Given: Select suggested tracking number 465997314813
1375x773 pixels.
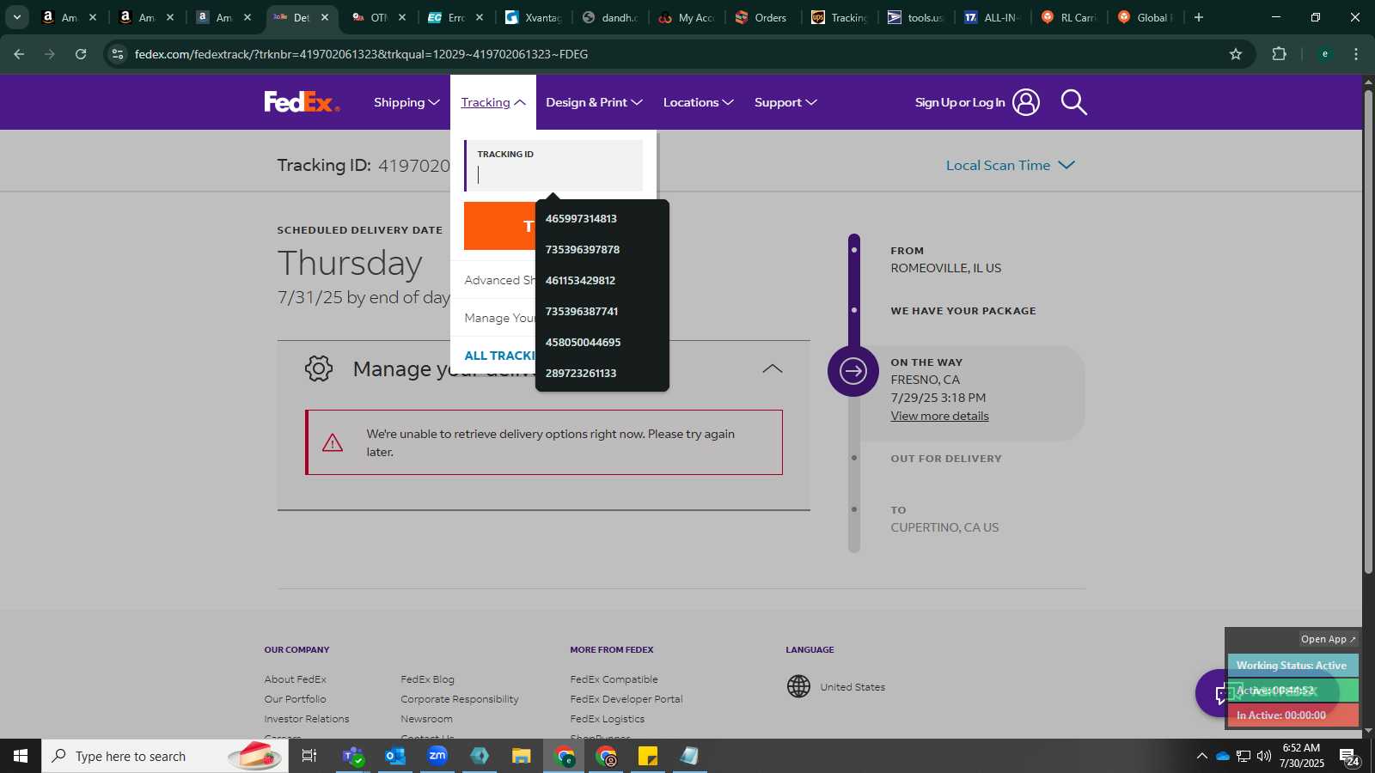Looking at the screenshot, I should (602, 218).
